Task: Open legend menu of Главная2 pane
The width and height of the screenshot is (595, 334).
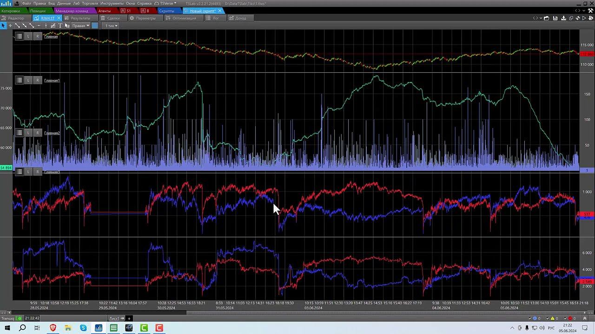Action: (19, 133)
